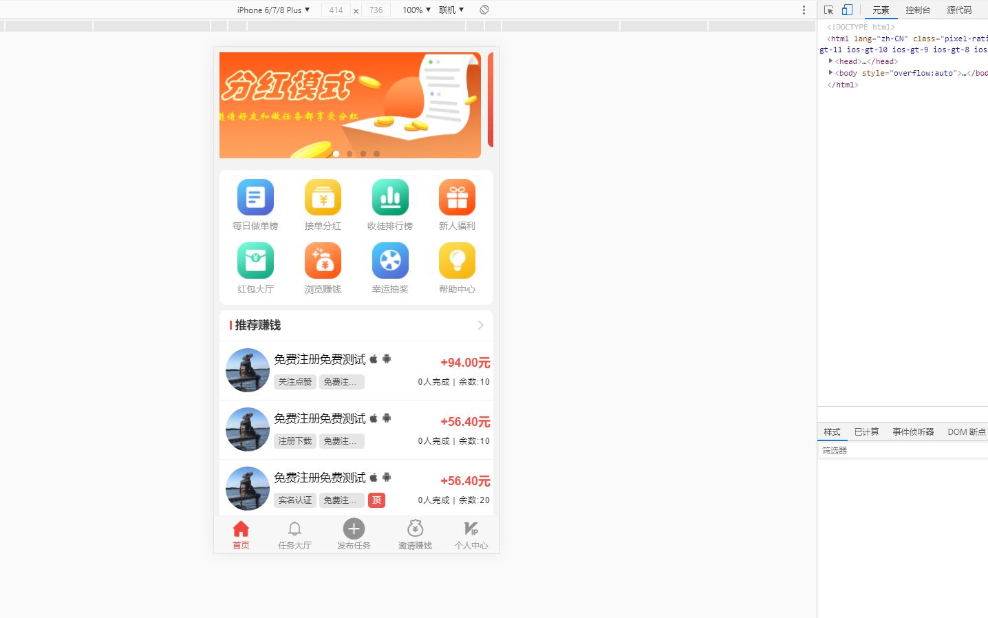Click the rotate screen orientation icon
Screen dimensions: 988x618
(x=484, y=10)
